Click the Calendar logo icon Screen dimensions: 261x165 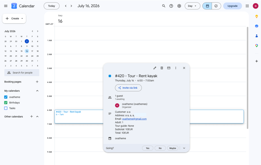tap(14, 6)
